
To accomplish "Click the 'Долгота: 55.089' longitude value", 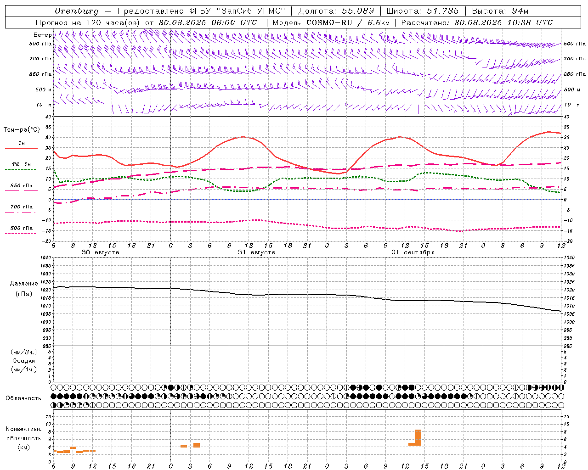I will point(336,11).
